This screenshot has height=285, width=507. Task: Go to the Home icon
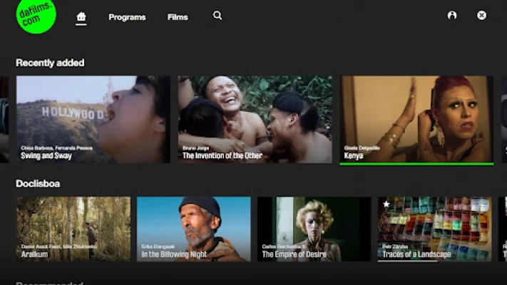coord(81,16)
